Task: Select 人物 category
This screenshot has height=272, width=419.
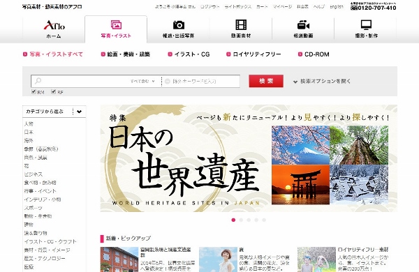Action: coord(29,124)
